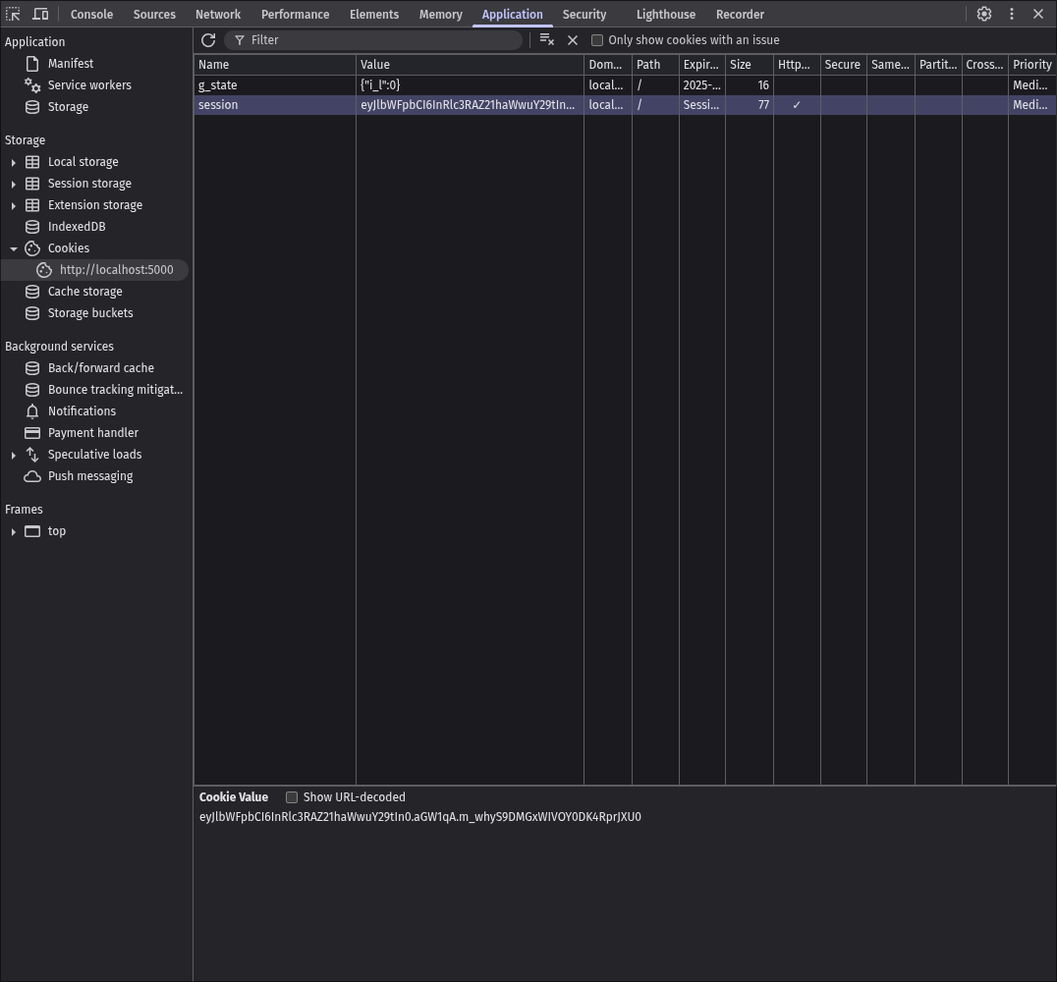The image size is (1057, 982).
Task: Check Show URL-decoded checkbox
Action: click(x=292, y=797)
